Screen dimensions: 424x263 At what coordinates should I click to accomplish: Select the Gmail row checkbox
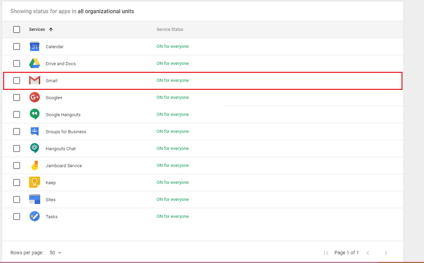click(x=17, y=80)
